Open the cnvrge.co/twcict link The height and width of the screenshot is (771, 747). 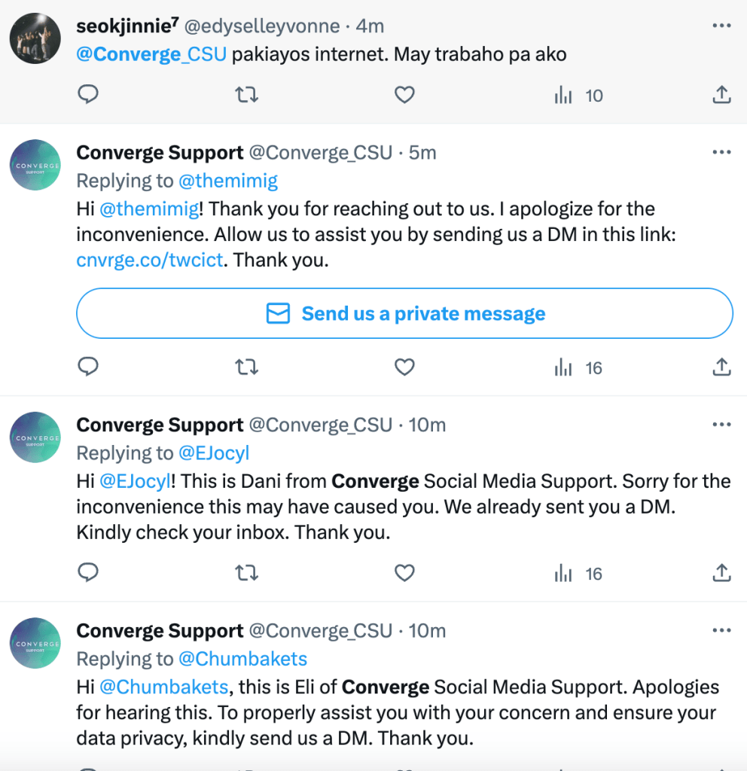pyautogui.click(x=150, y=261)
